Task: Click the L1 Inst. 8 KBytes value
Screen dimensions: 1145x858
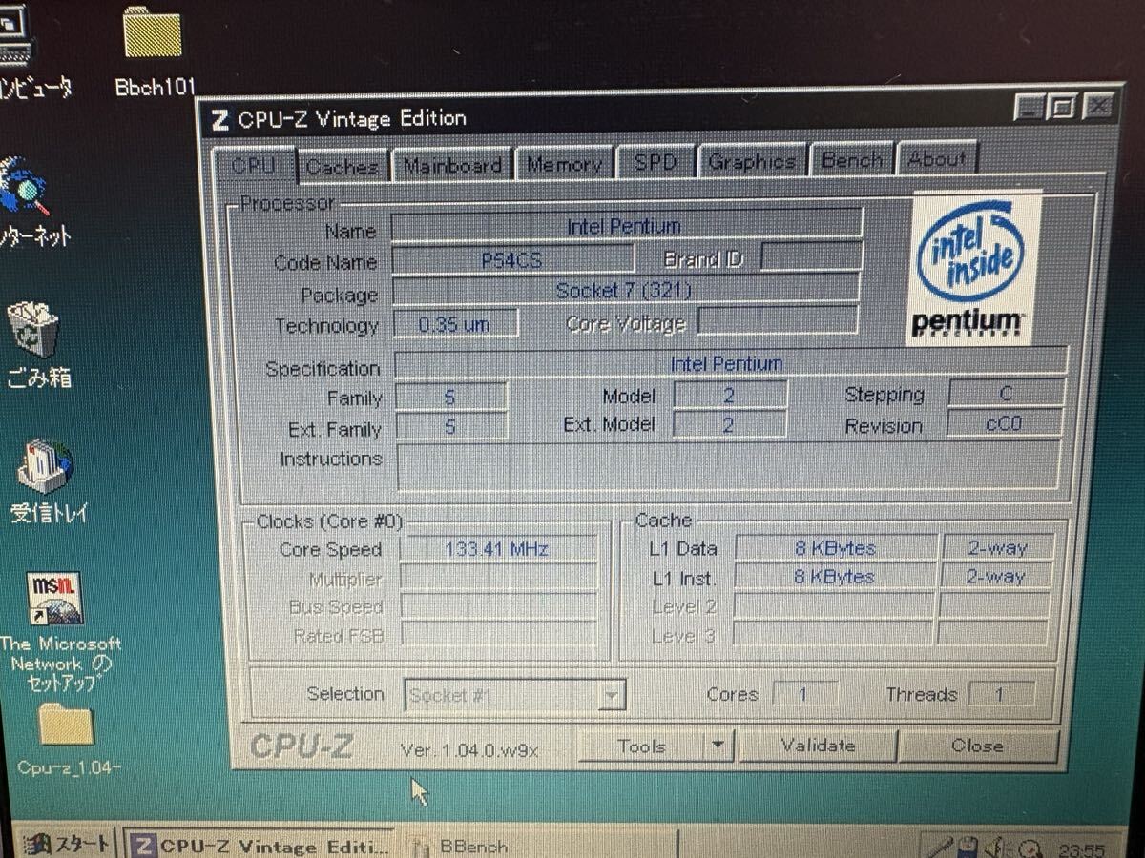Action: tap(836, 576)
